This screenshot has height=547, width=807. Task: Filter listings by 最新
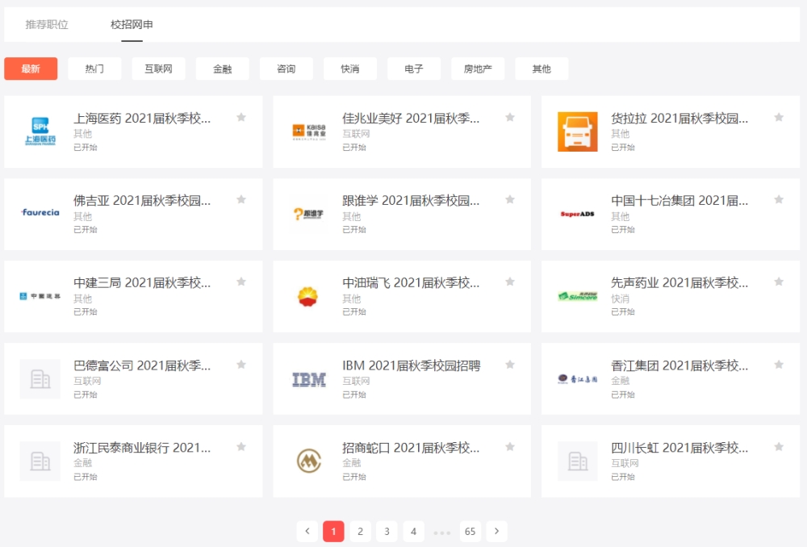31,69
